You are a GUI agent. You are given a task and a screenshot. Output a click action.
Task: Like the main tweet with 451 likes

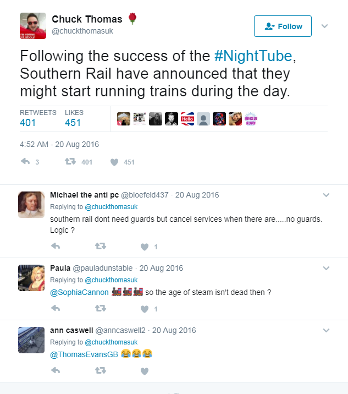114,162
